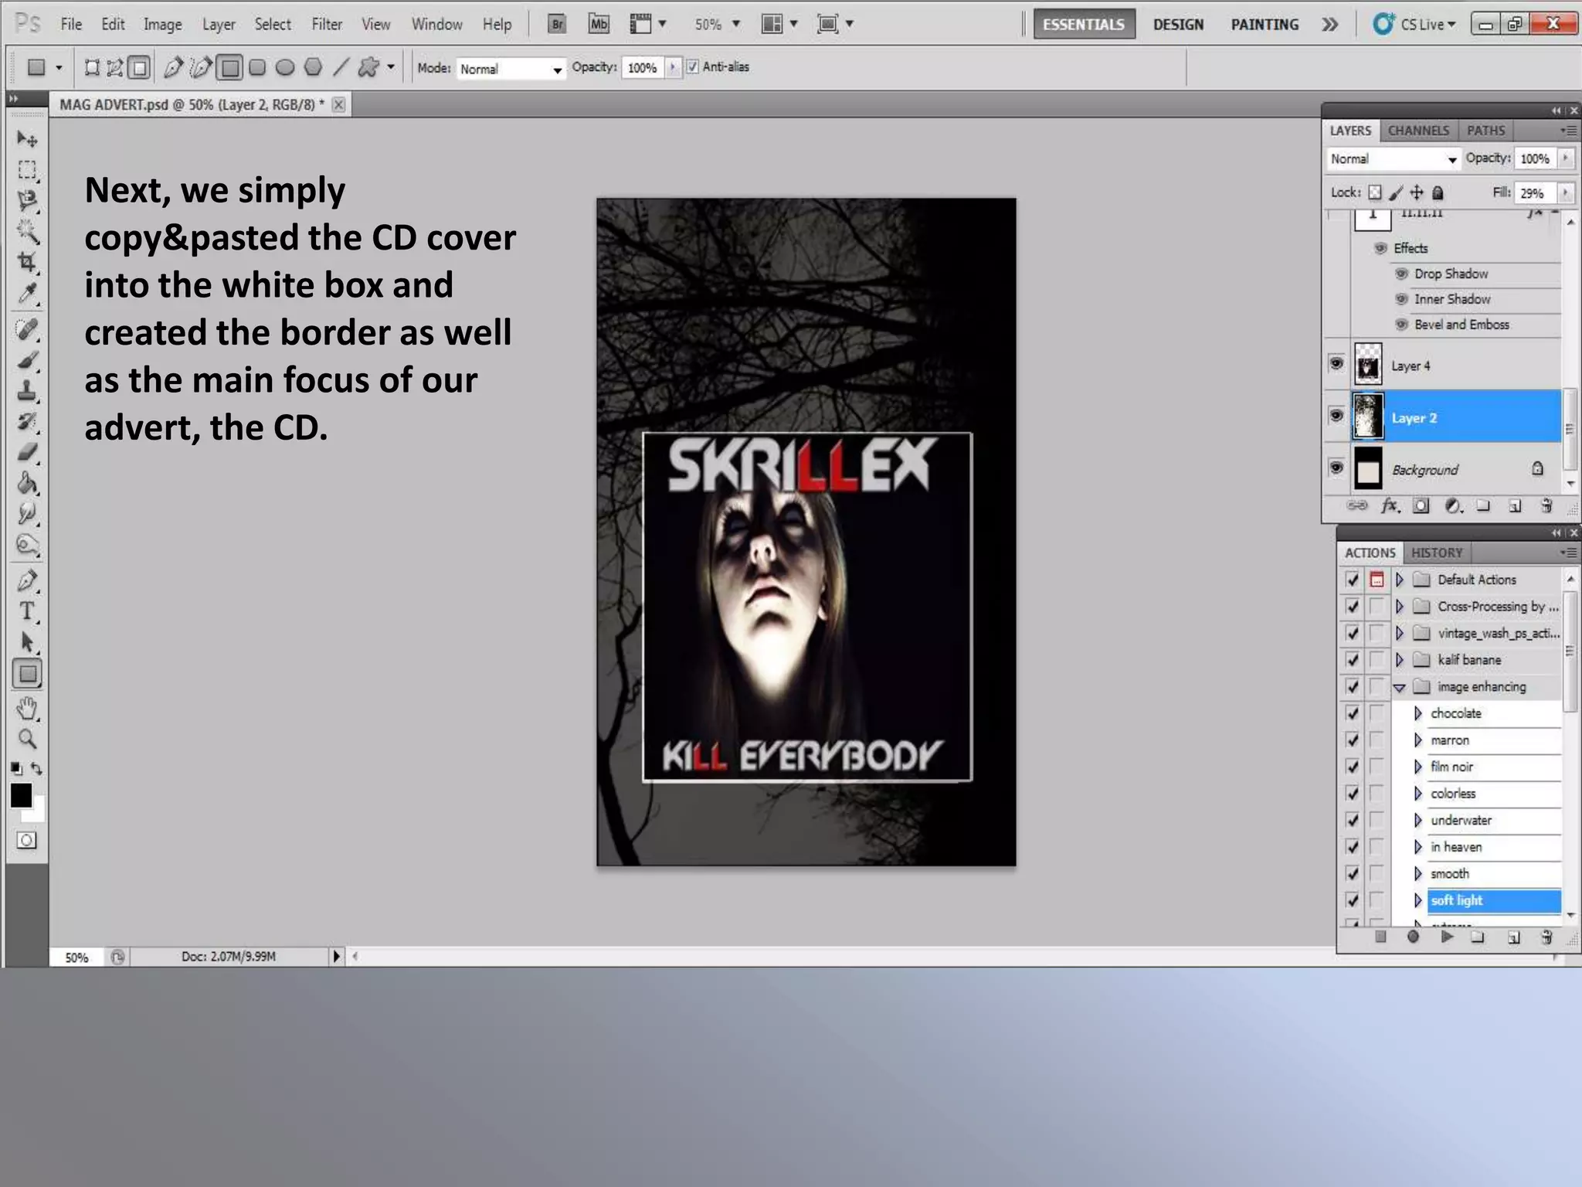Uncheck the chocolate action checkbox
1582x1187 pixels.
(x=1352, y=713)
